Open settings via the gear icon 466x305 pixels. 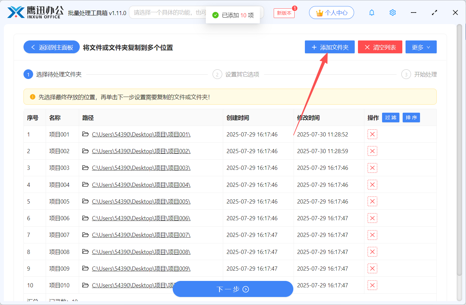click(392, 13)
